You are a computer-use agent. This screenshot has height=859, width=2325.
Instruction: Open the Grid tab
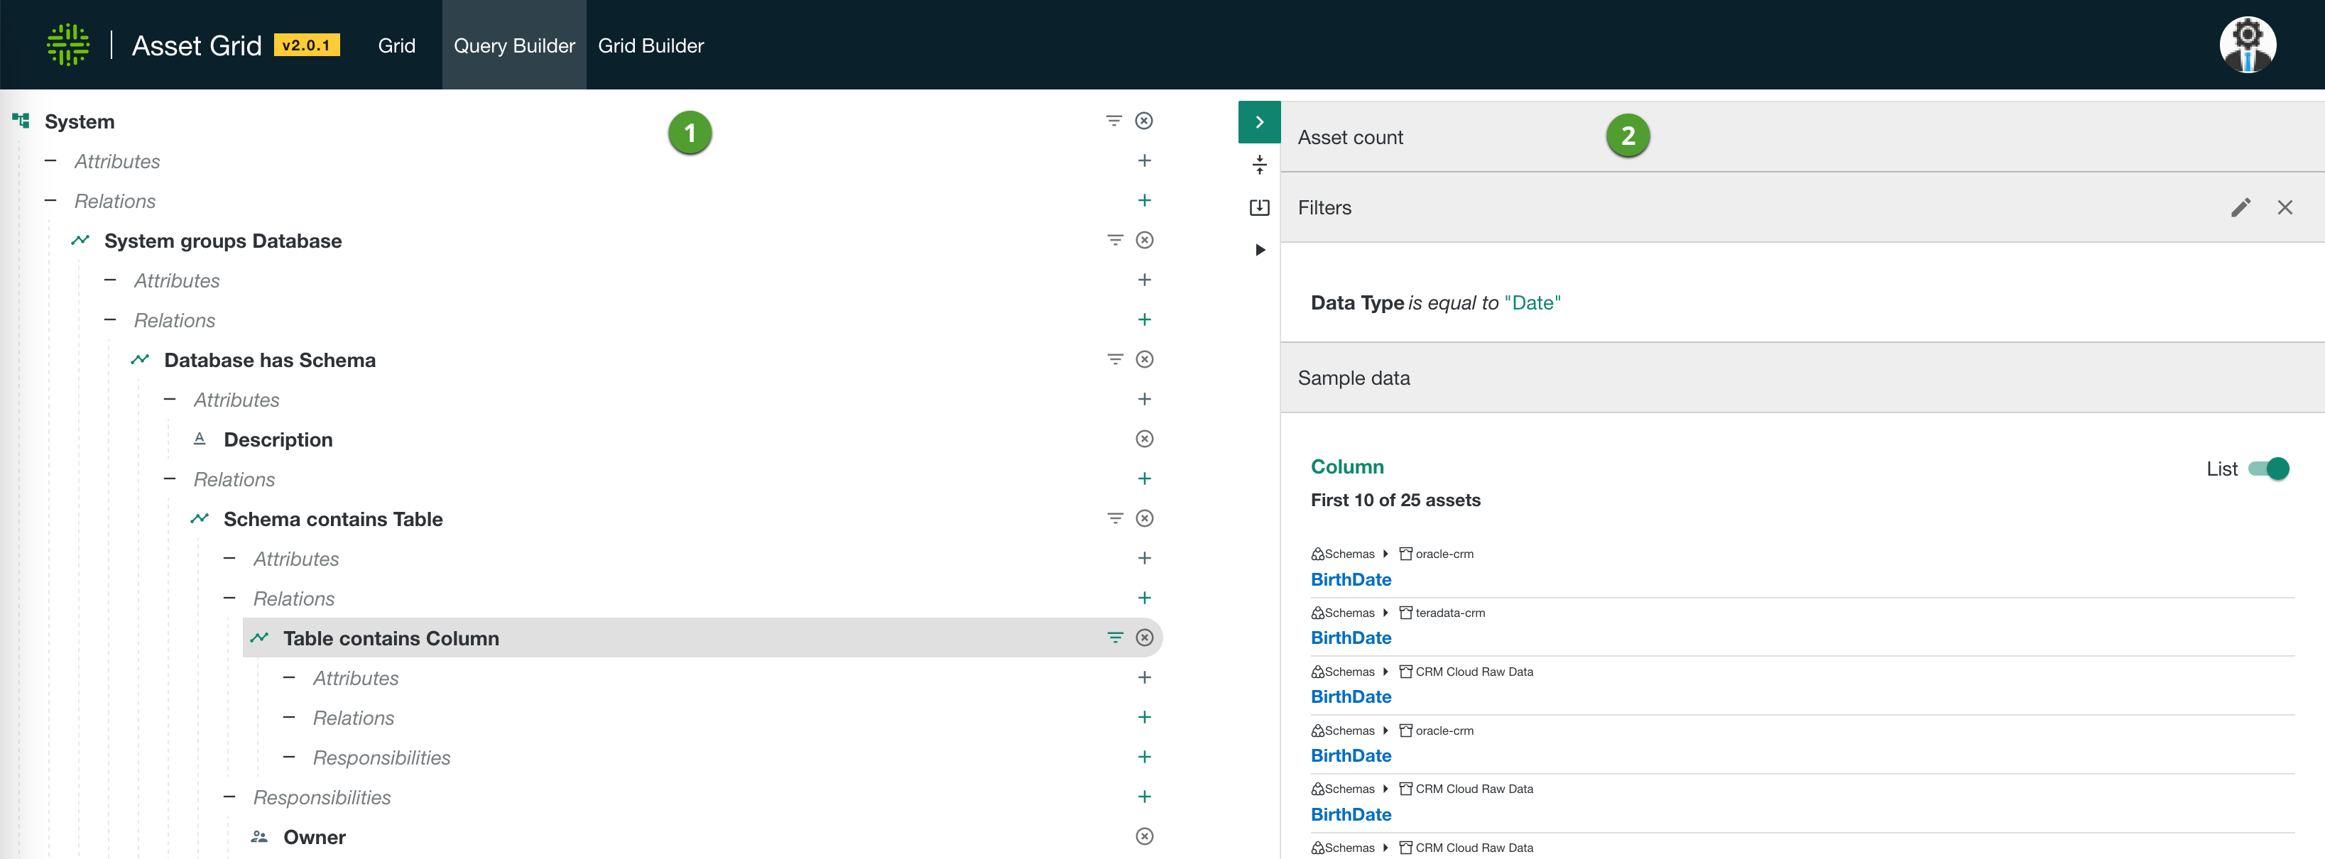tap(396, 45)
